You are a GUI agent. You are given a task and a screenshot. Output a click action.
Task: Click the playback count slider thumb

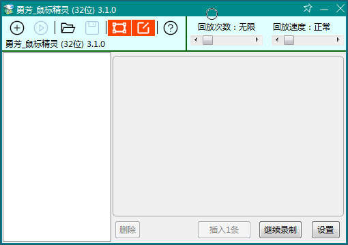[x=207, y=40]
